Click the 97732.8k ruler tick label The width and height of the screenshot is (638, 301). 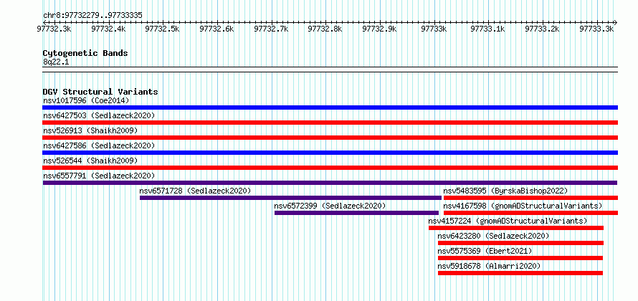pos(325,29)
